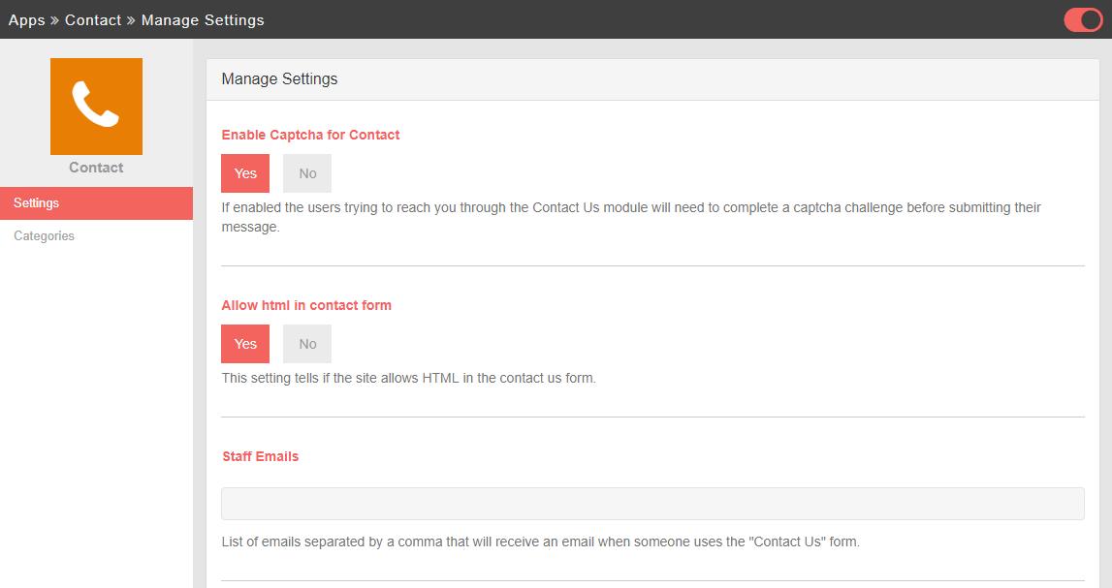Click the Staff Emails heading label

point(260,456)
